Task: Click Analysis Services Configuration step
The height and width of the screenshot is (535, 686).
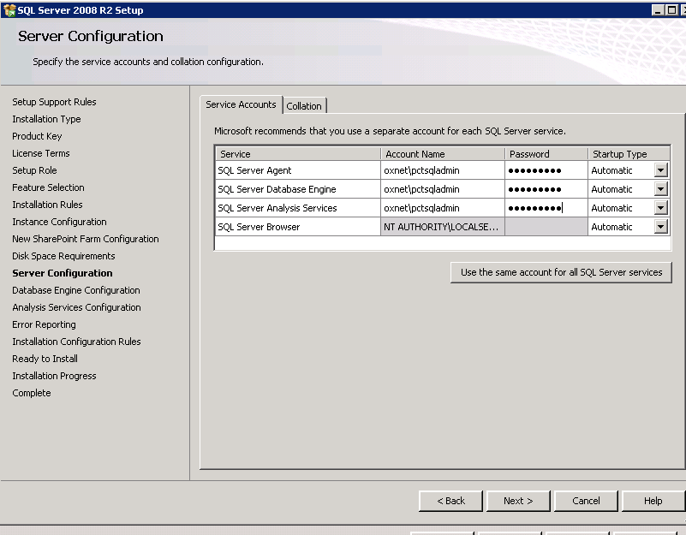Action: pyautogui.click(x=76, y=307)
